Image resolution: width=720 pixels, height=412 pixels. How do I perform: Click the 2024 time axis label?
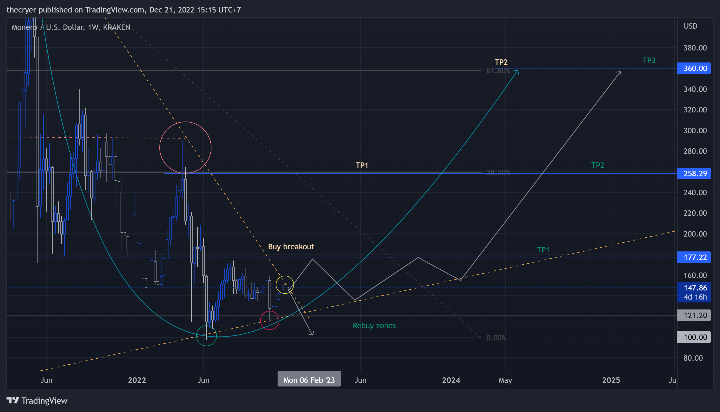pos(451,380)
